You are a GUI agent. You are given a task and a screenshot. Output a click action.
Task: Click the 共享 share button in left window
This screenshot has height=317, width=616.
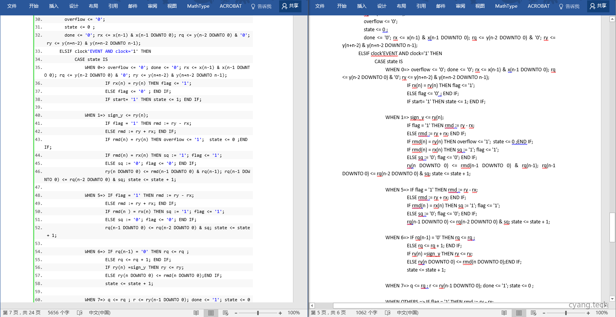coord(290,6)
